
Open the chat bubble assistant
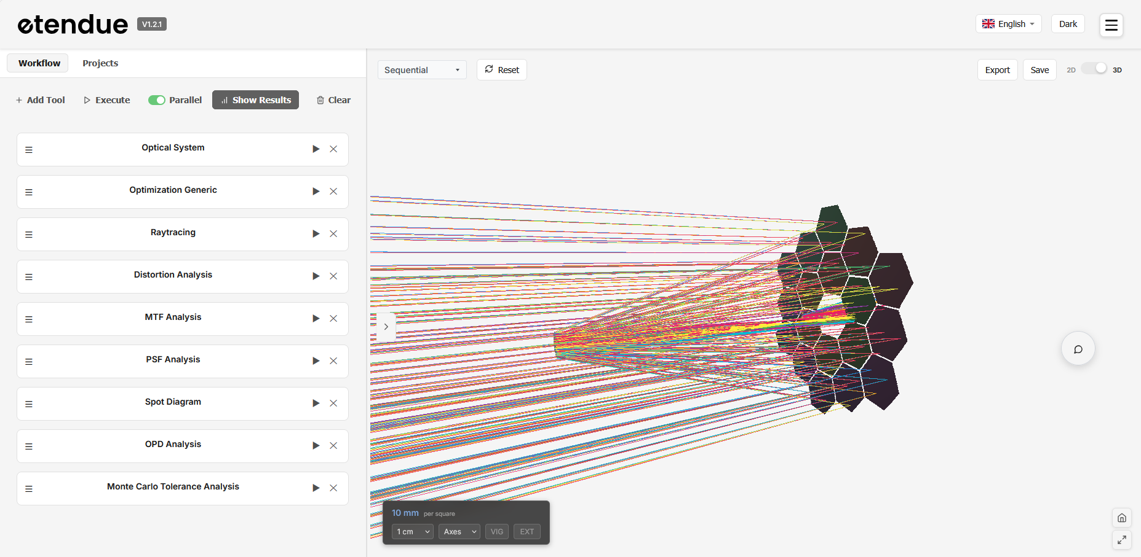point(1078,349)
